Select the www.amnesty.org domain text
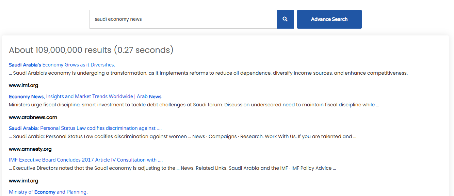The image size is (454, 196). tap(30, 149)
